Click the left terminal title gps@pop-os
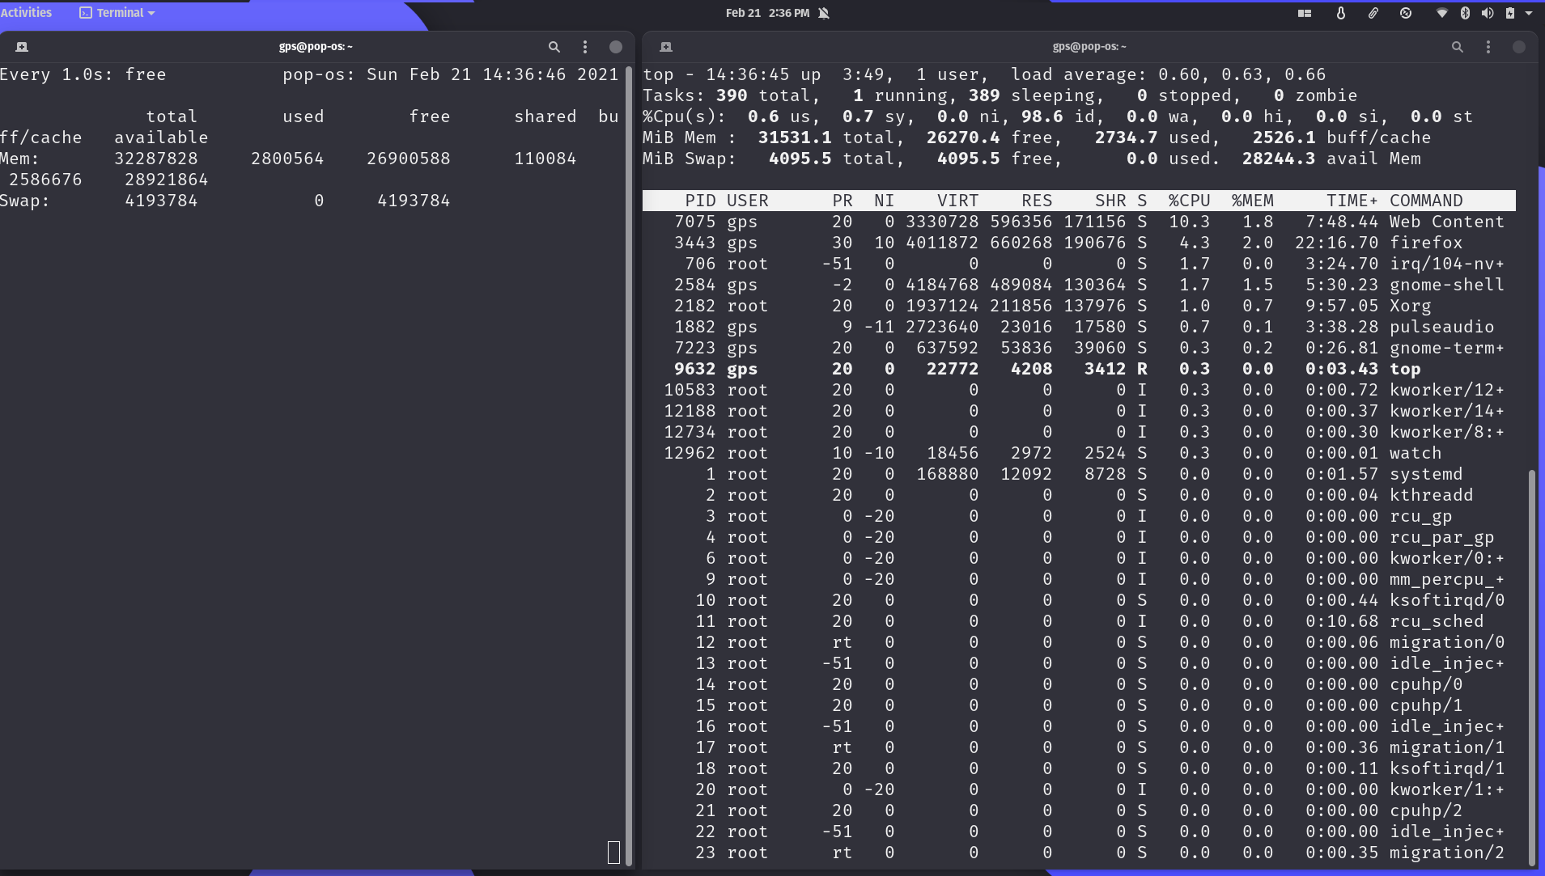Image resolution: width=1545 pixels, height=876 pixels. pyautogui.click(x=316, y=47)
